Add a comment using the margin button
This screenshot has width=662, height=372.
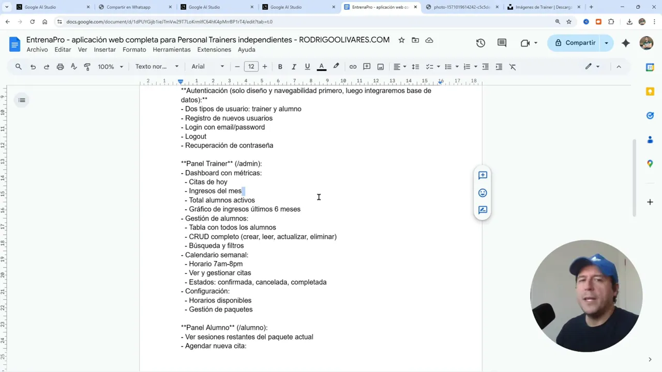pyautogui.click(x=483, y=175)
